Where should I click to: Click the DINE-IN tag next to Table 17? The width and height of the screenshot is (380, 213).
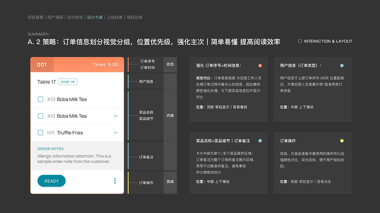pyautogui.click(x=68, y=81)
